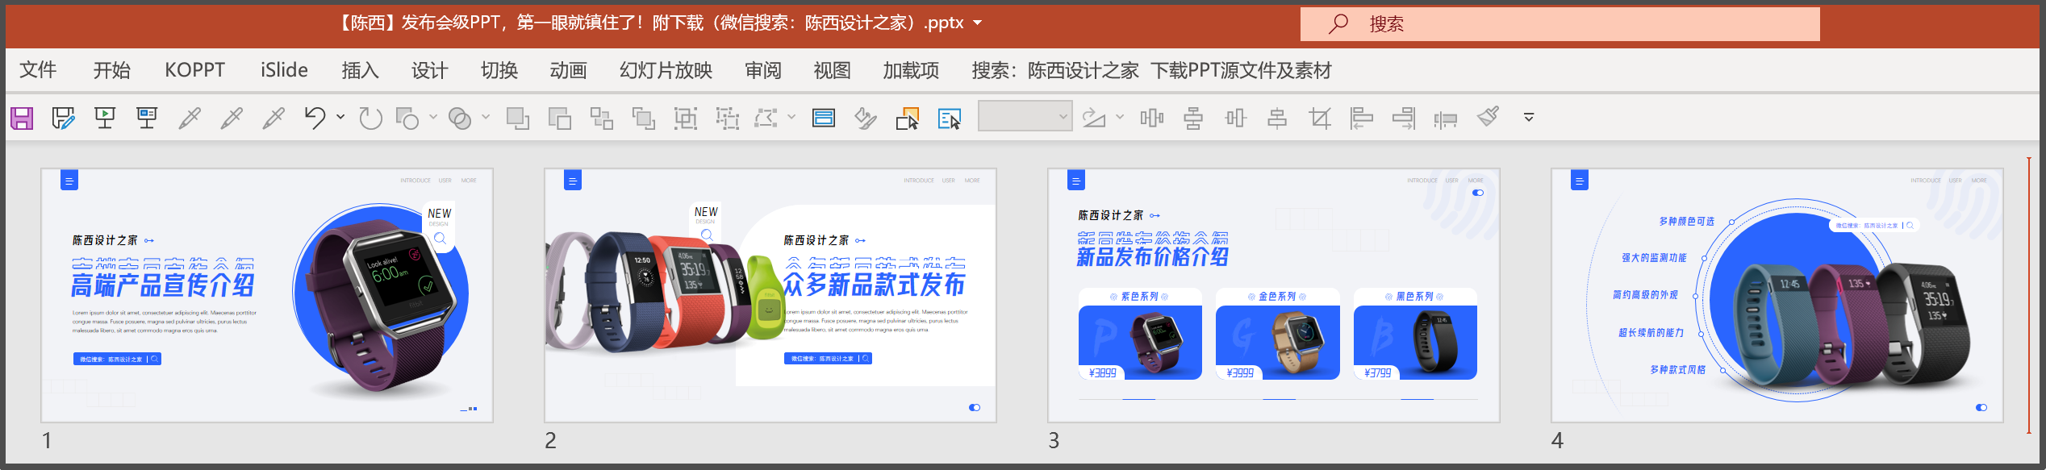Image resolution: width=2046 pixels, height=470 pixels.
Task: Switch to the 设计 tab
Action: [429, 71]
